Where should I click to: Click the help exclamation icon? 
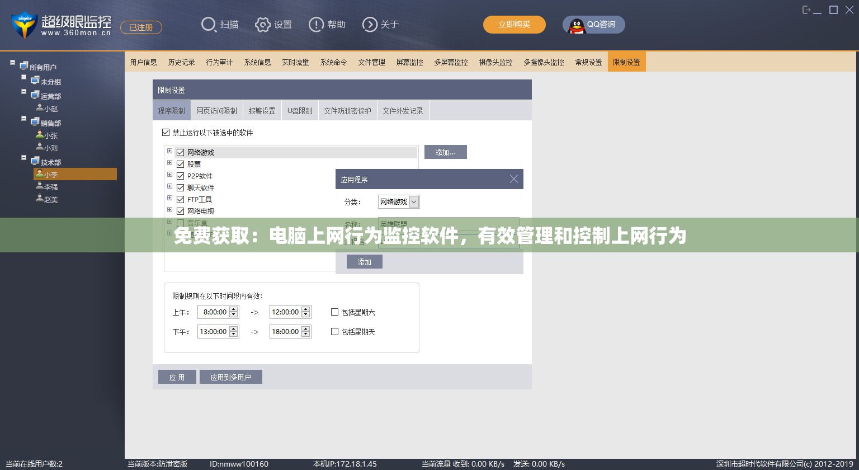tap(316, 24)
